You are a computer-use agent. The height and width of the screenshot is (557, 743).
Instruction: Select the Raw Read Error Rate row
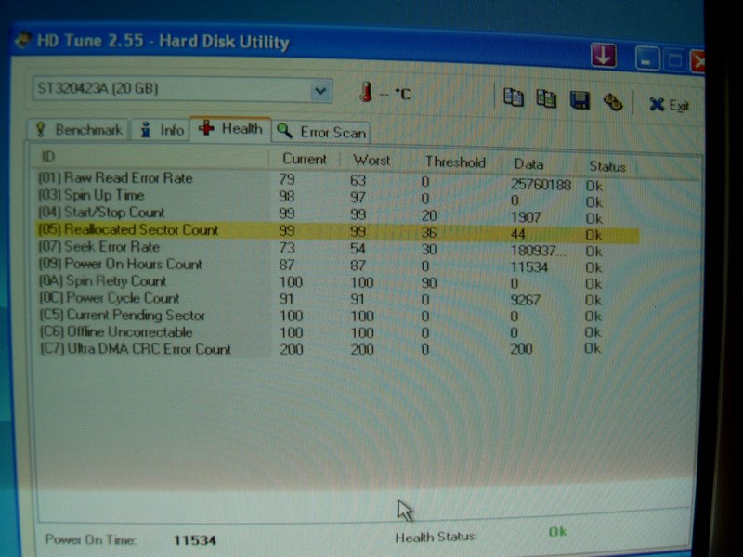336,180
